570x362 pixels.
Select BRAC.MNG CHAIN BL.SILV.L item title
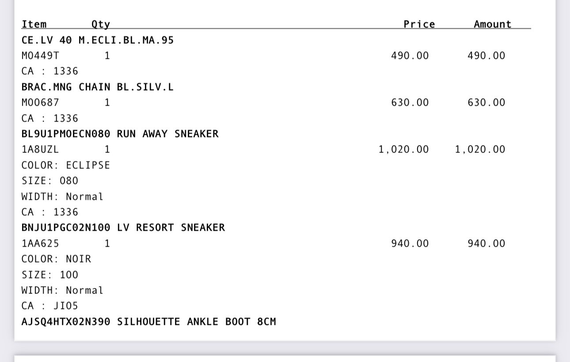98,87
